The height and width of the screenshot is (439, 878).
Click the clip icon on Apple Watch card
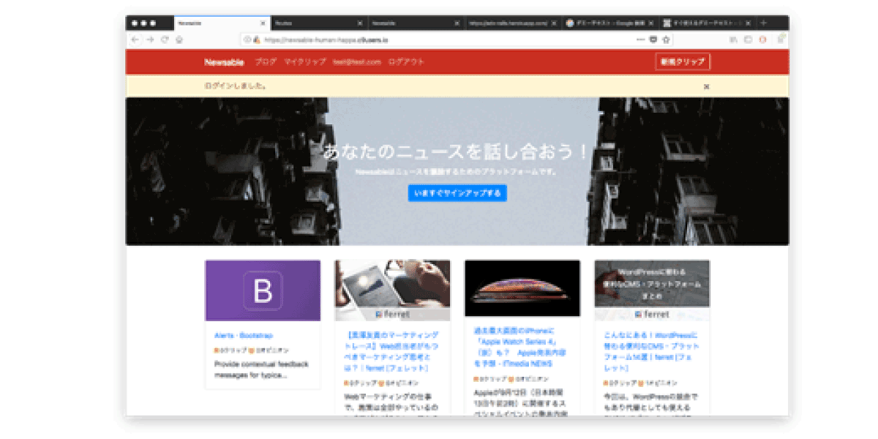[476, 379]
